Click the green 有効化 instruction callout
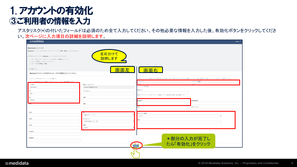This screenshot has height=167, width=297. 188,141
